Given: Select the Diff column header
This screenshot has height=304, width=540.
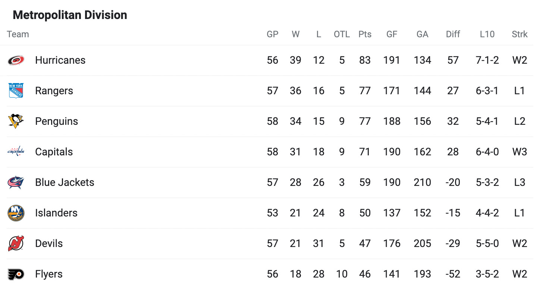Looking at the screenshot, I should tap(453, 34).
